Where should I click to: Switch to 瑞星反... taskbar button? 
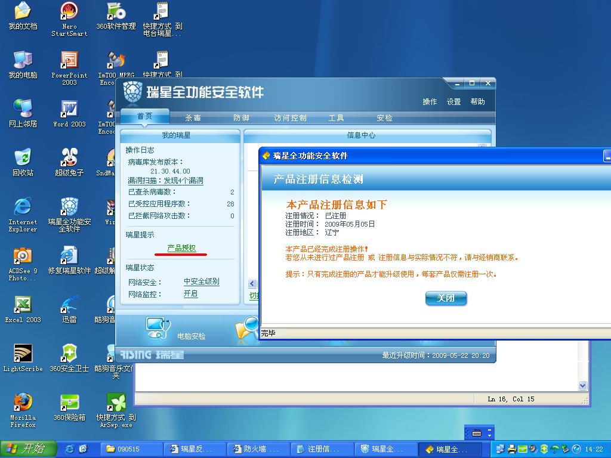pos(195,449)
